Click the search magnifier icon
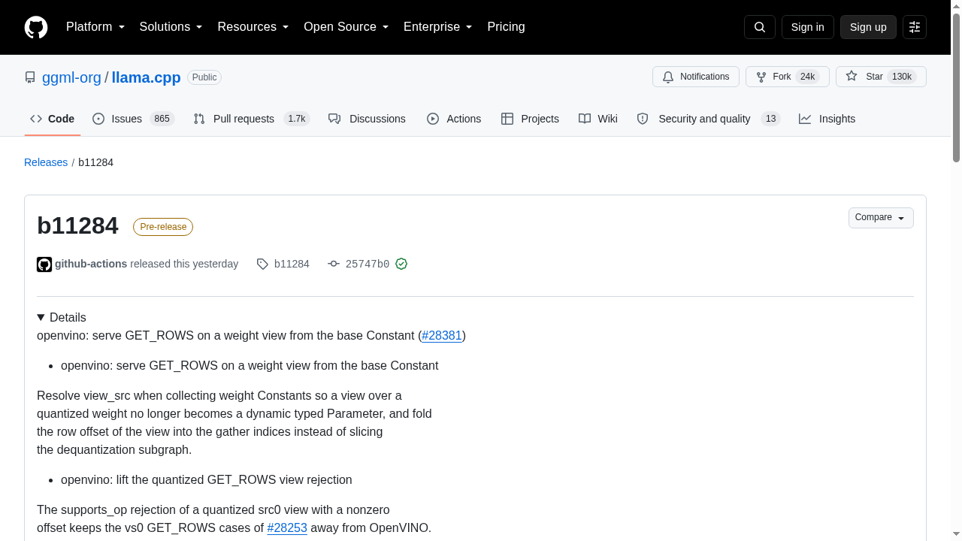This screenshot has height=541, width=962. click(x=759, y=27)
